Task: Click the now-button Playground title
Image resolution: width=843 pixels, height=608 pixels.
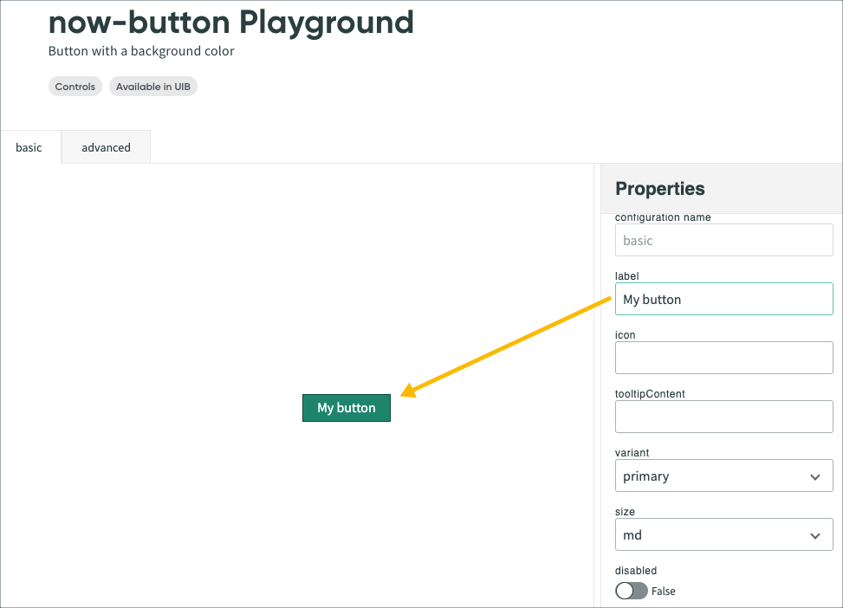Action: 230,23
